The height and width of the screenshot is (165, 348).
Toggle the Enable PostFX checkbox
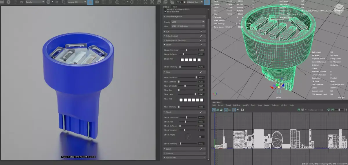(x=165, y=12)
